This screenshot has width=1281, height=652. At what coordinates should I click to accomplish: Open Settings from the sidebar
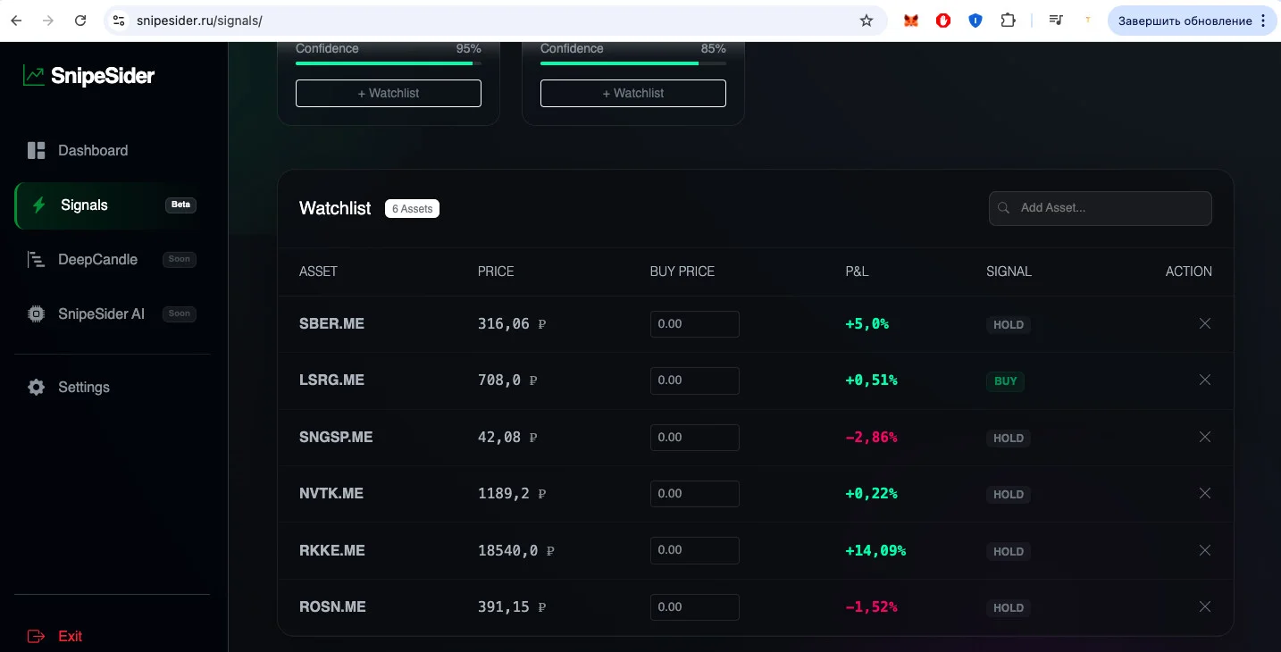(113, 388)
